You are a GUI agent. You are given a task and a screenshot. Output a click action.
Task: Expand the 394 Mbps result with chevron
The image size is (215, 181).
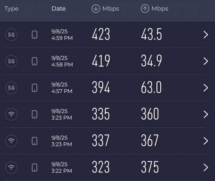pyautogui.click(x=206, y=88)
